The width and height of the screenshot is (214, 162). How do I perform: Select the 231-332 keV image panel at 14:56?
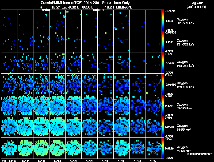tap(9, 41)
